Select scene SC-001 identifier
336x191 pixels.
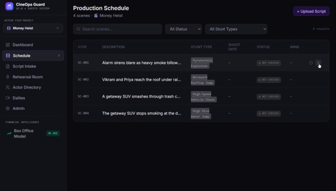pyautogui.click(x=83, y=63)
